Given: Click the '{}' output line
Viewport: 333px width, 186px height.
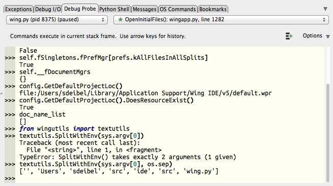Looking at the screenshot, I should point(23,79).
